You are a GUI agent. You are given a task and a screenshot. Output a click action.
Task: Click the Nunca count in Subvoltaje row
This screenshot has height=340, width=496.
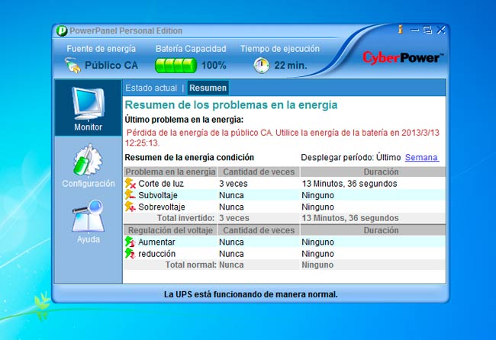tap(231, 195)
